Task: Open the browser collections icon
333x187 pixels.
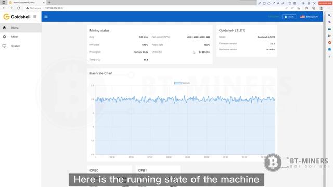Action: pyautogui.click(x=314, y=8)
